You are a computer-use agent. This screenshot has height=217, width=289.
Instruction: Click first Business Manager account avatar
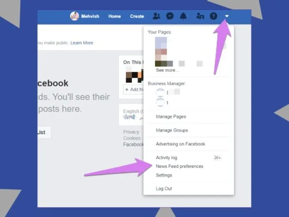(160, 93)
